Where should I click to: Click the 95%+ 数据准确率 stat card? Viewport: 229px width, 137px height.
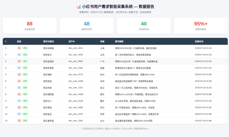coord(201,26)
